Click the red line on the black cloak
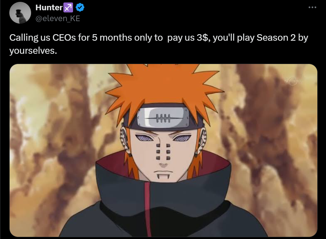Viewport: 326px width, 239px height. point(147,208)
